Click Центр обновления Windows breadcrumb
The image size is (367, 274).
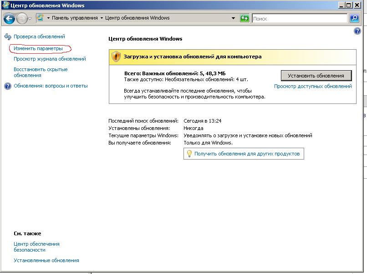(x=137, y=18)
